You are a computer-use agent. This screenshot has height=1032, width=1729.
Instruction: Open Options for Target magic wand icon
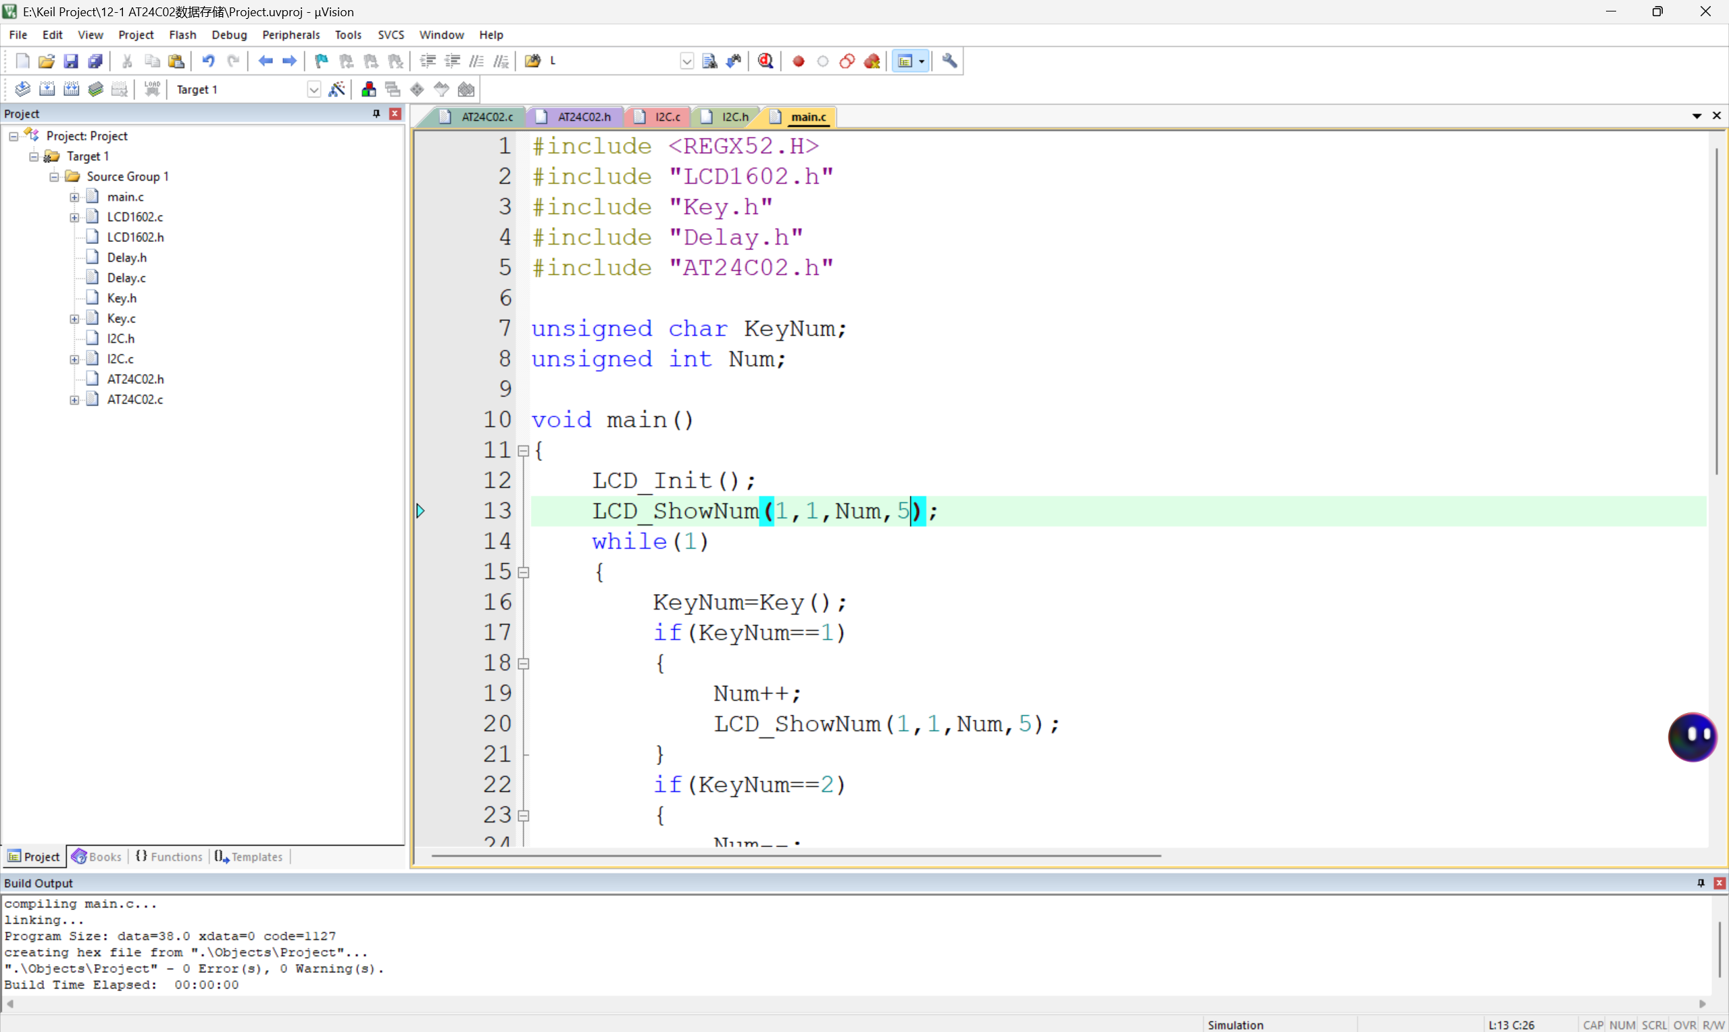pyautogui.click(x=336, y=89)
